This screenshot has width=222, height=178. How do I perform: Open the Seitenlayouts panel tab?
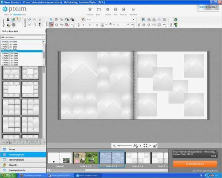coord(23,154)
